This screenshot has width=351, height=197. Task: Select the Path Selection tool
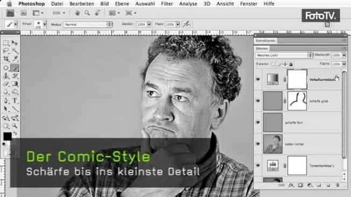pyautogui.click(x=6, y=109)
